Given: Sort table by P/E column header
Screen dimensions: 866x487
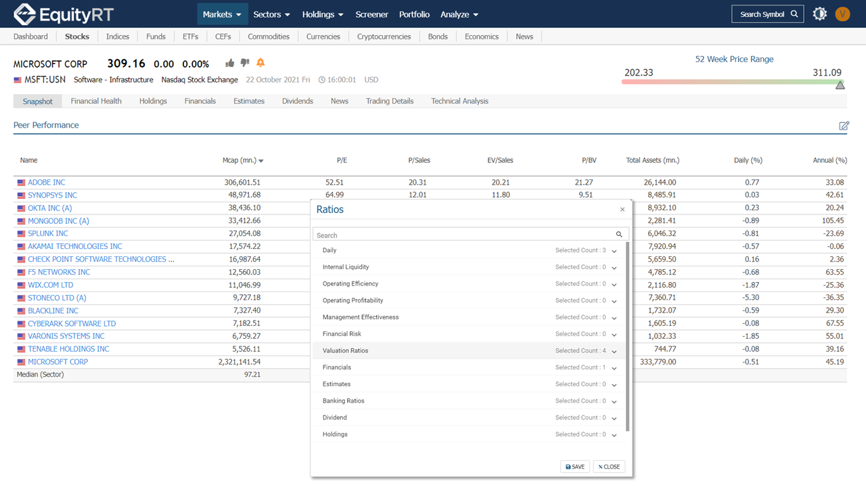Looking at the screenshot, I should point(342,161).
